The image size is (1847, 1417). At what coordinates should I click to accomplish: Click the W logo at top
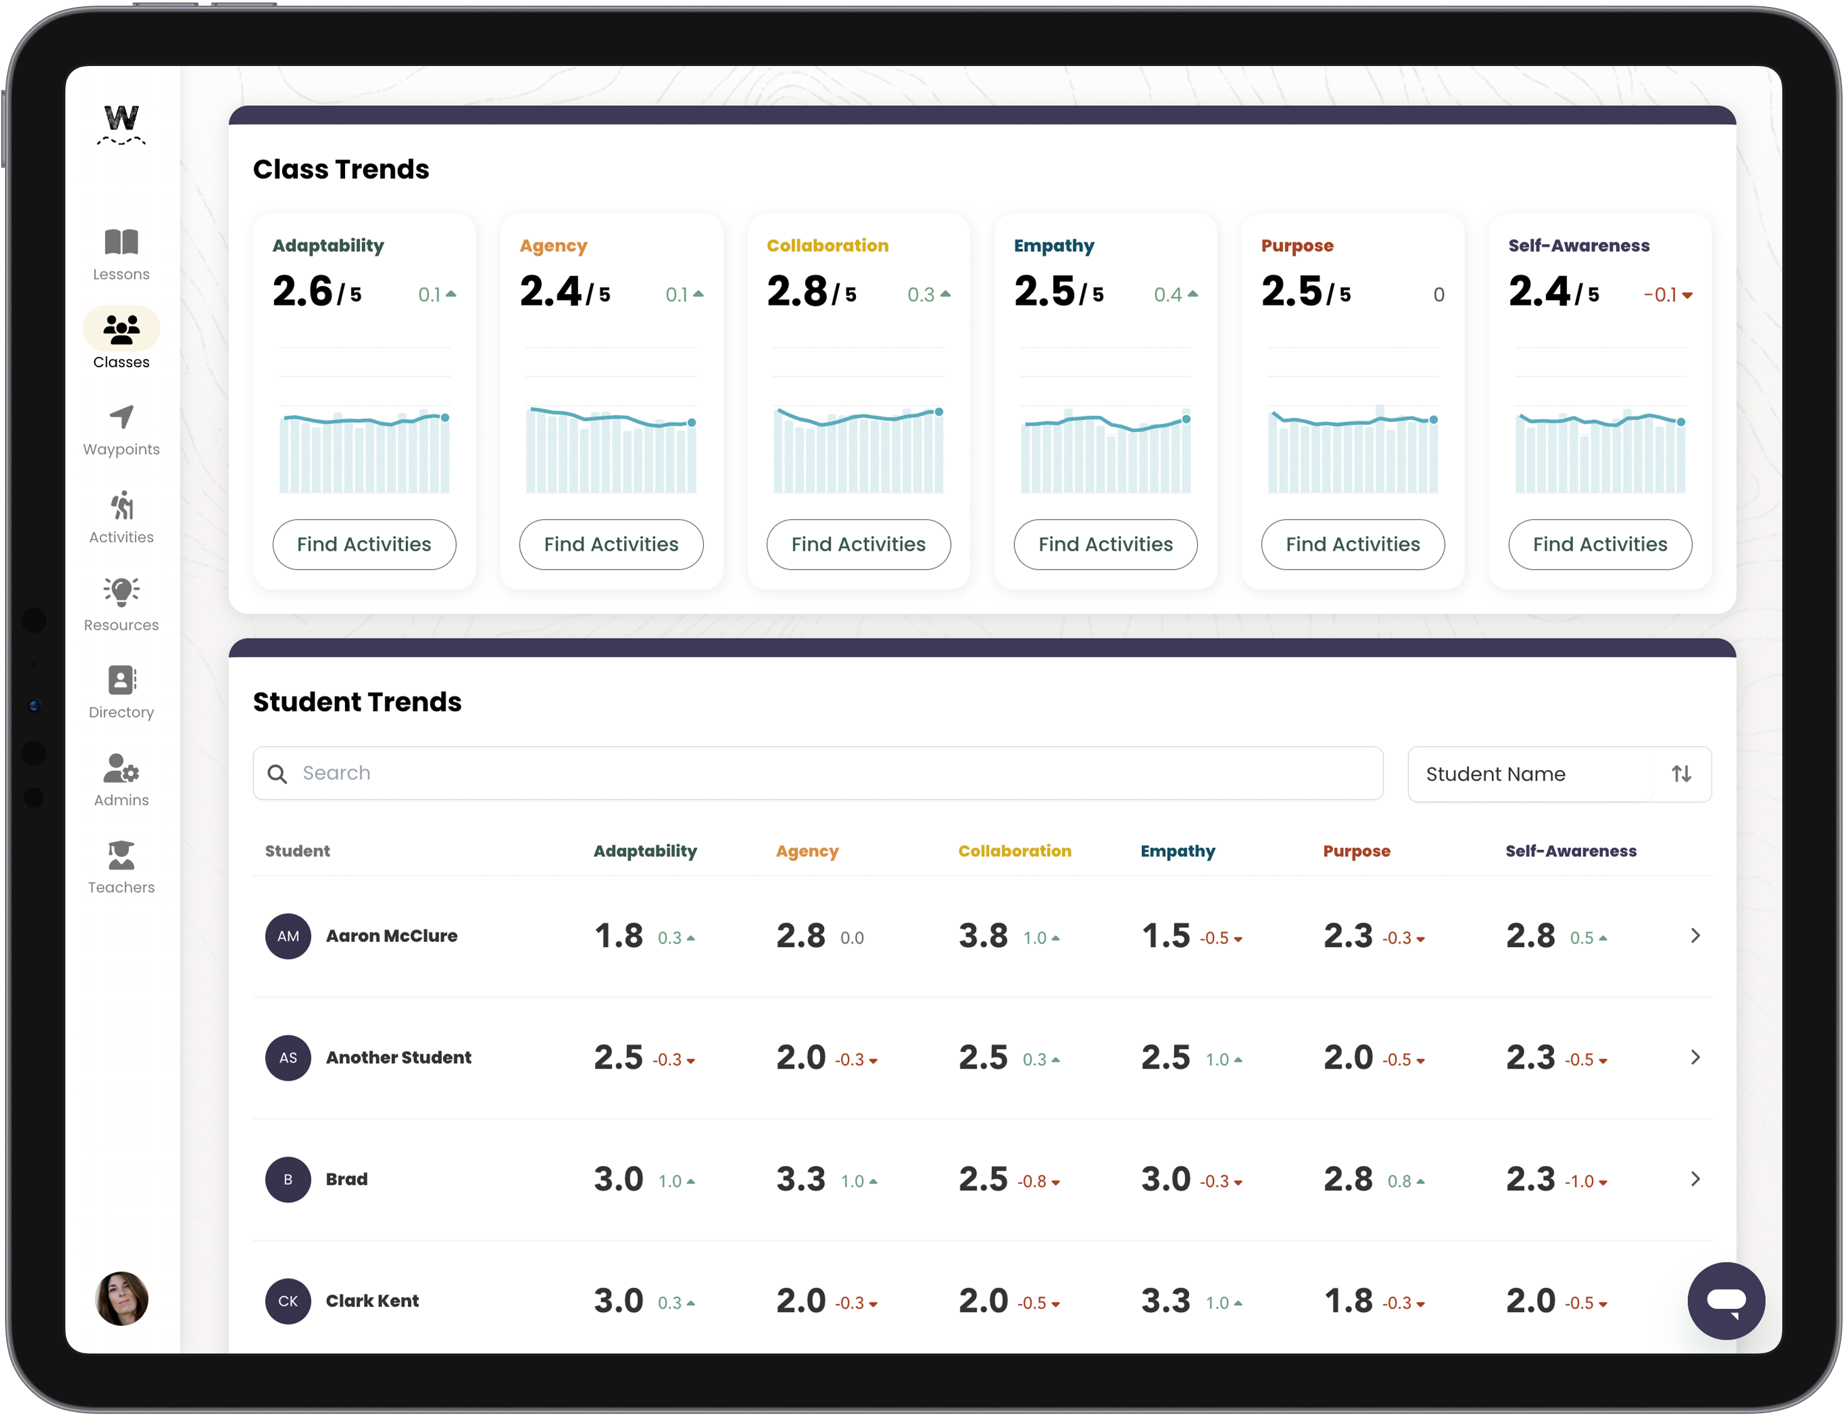tap(121, 124)
